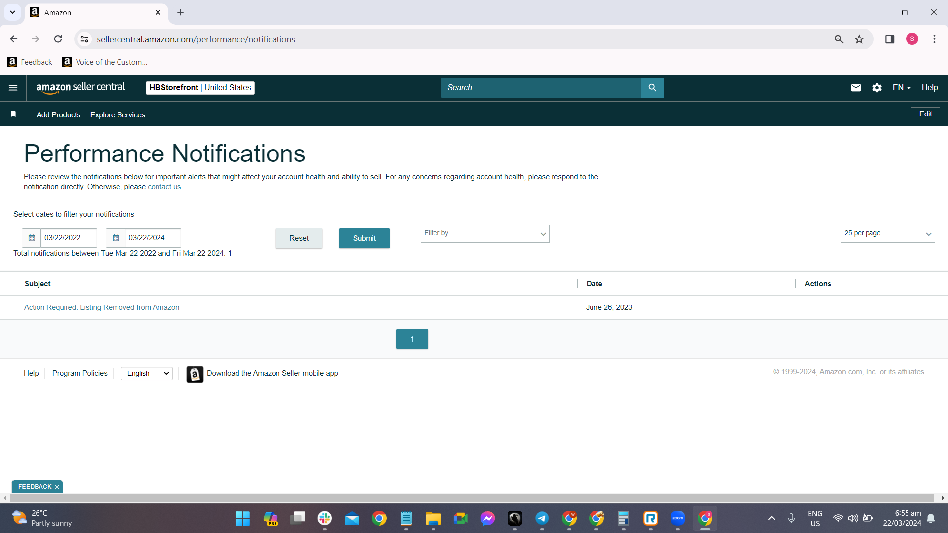
Task: Open the Seller Central hamburger menu
Action: click(13, 88)
